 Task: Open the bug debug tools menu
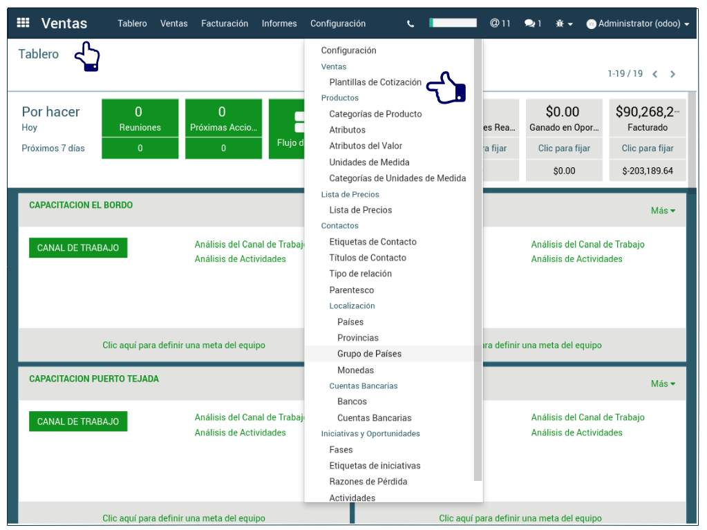[x=563, y=23]
